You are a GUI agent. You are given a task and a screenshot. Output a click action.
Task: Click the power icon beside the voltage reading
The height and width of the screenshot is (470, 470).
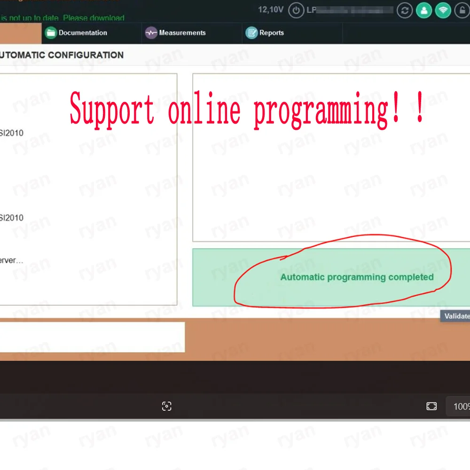point(296,10)
